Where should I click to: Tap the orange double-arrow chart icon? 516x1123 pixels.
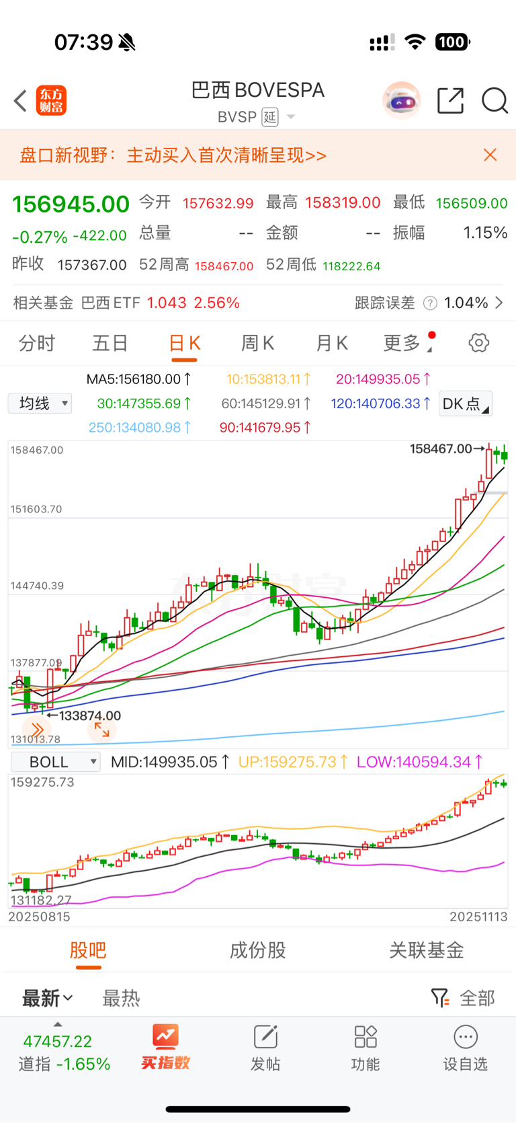(36, 730)
